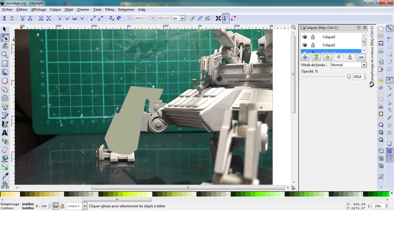Insert new nodes into selected segments
Image resolution: width=394 pixels, height=233 pixels.
click(4, 18)
